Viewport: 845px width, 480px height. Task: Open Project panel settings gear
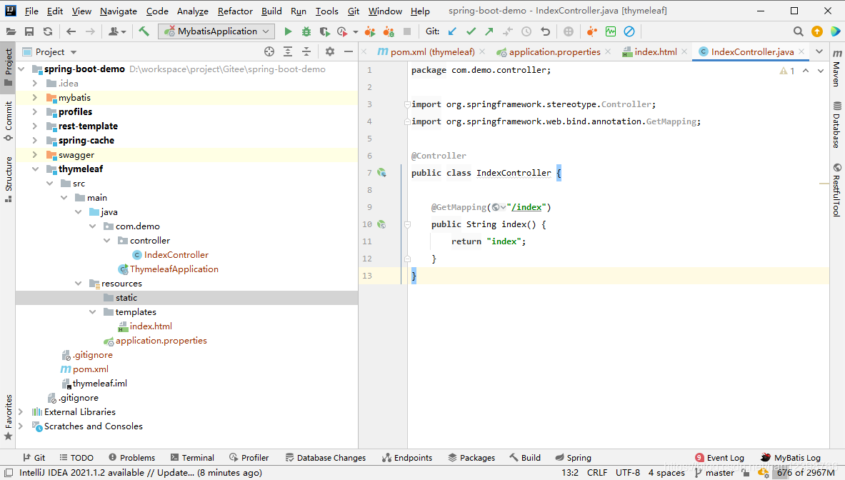click(330, 51)
